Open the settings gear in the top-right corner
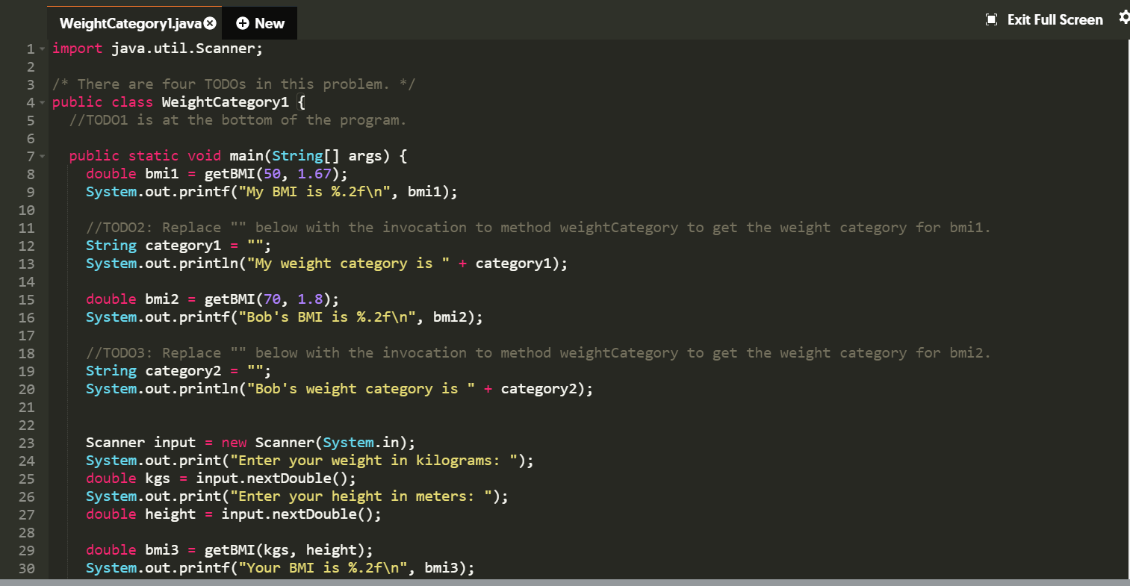1130x586 pixels. 1125,16
